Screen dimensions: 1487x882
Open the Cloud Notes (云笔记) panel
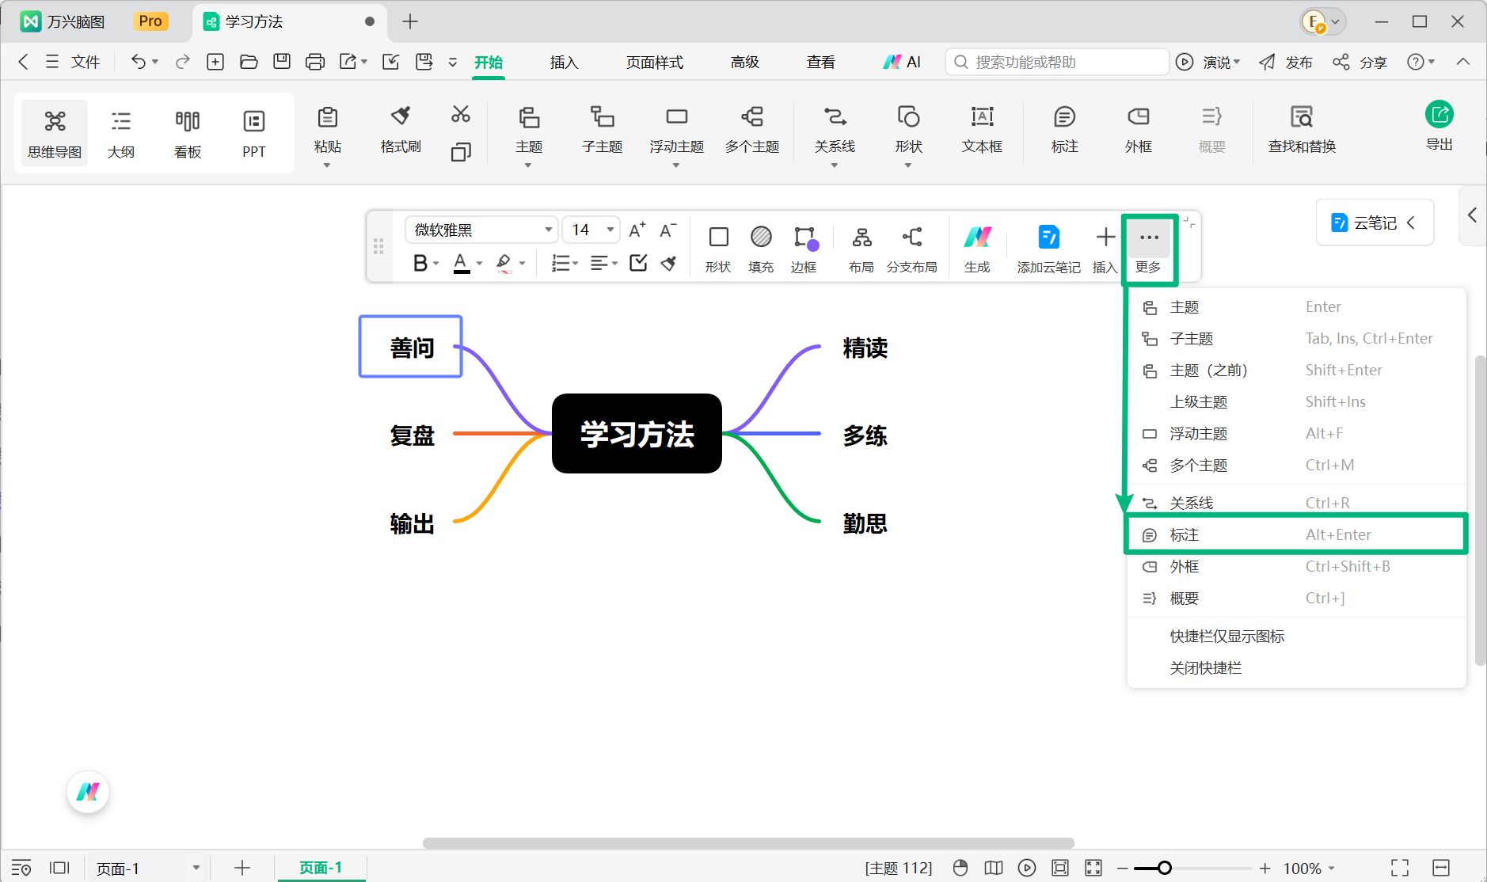point(1375,222)
